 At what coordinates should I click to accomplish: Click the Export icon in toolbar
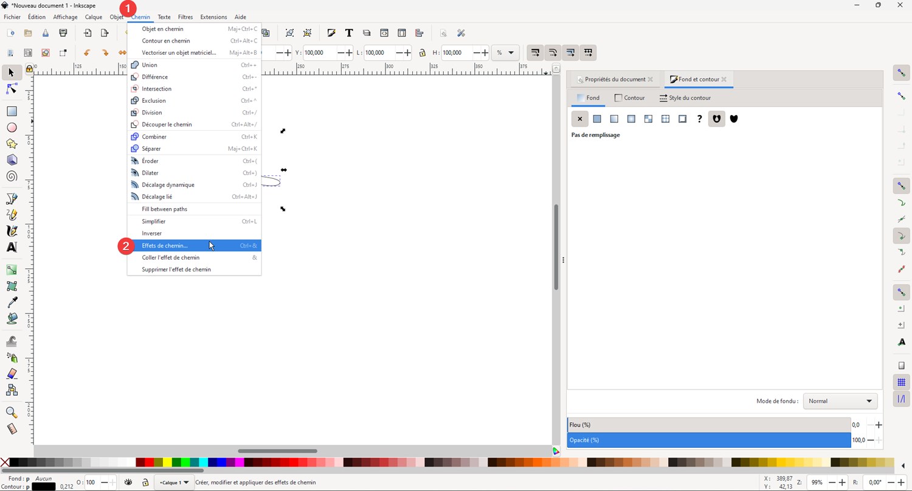[105, 33]
